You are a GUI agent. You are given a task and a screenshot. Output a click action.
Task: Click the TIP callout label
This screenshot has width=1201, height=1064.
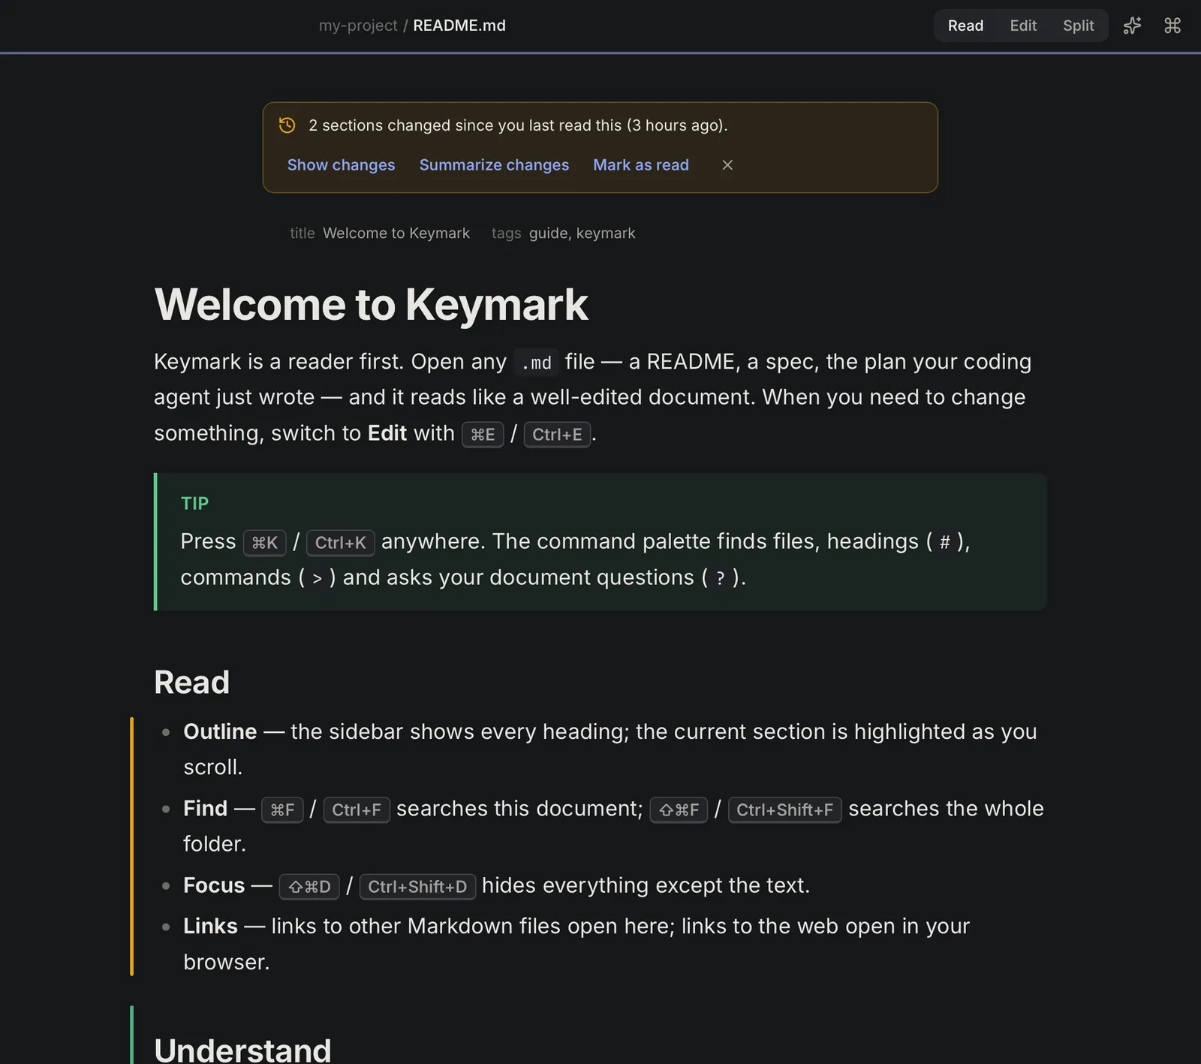pos(194,504)
